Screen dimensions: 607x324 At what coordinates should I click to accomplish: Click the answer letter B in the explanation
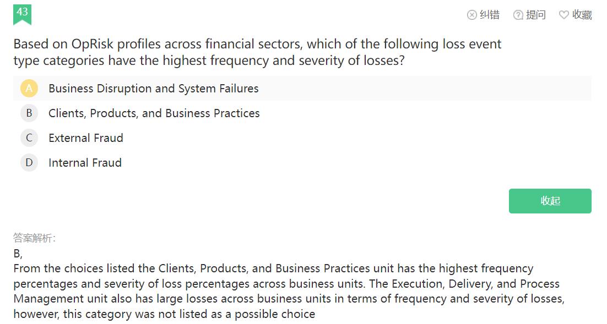coord(17,254)
